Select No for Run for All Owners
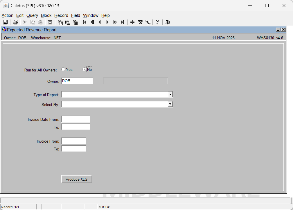The image size is (293, 210). click(84, 69)
